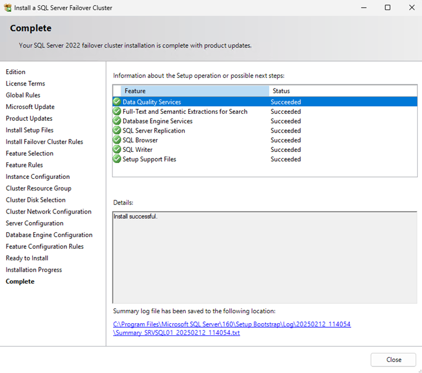Click the green check next to Database Engine Services
The width and height of the screenshot is (422, 373).
tap(117, 121)
